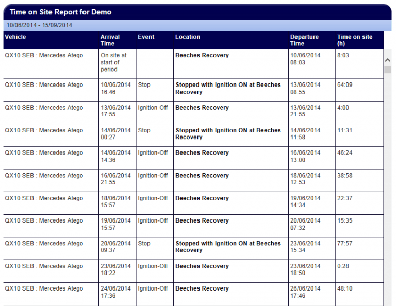The height and width of the screenshot is (306, 396).
Task: Click time on site value 46:24
Action: (x=345, y=153)
